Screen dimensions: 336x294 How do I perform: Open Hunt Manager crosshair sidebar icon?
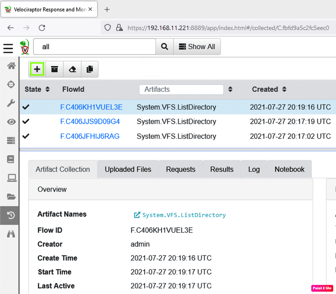point(11,84)
